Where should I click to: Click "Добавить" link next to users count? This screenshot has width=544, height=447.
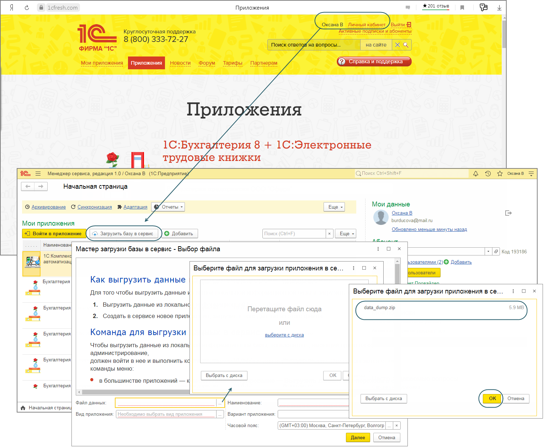(461, 262)
